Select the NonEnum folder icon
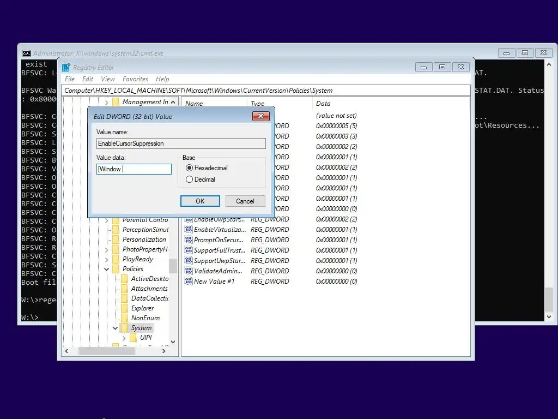Viewport: 558px width, 419px height. 124,318
